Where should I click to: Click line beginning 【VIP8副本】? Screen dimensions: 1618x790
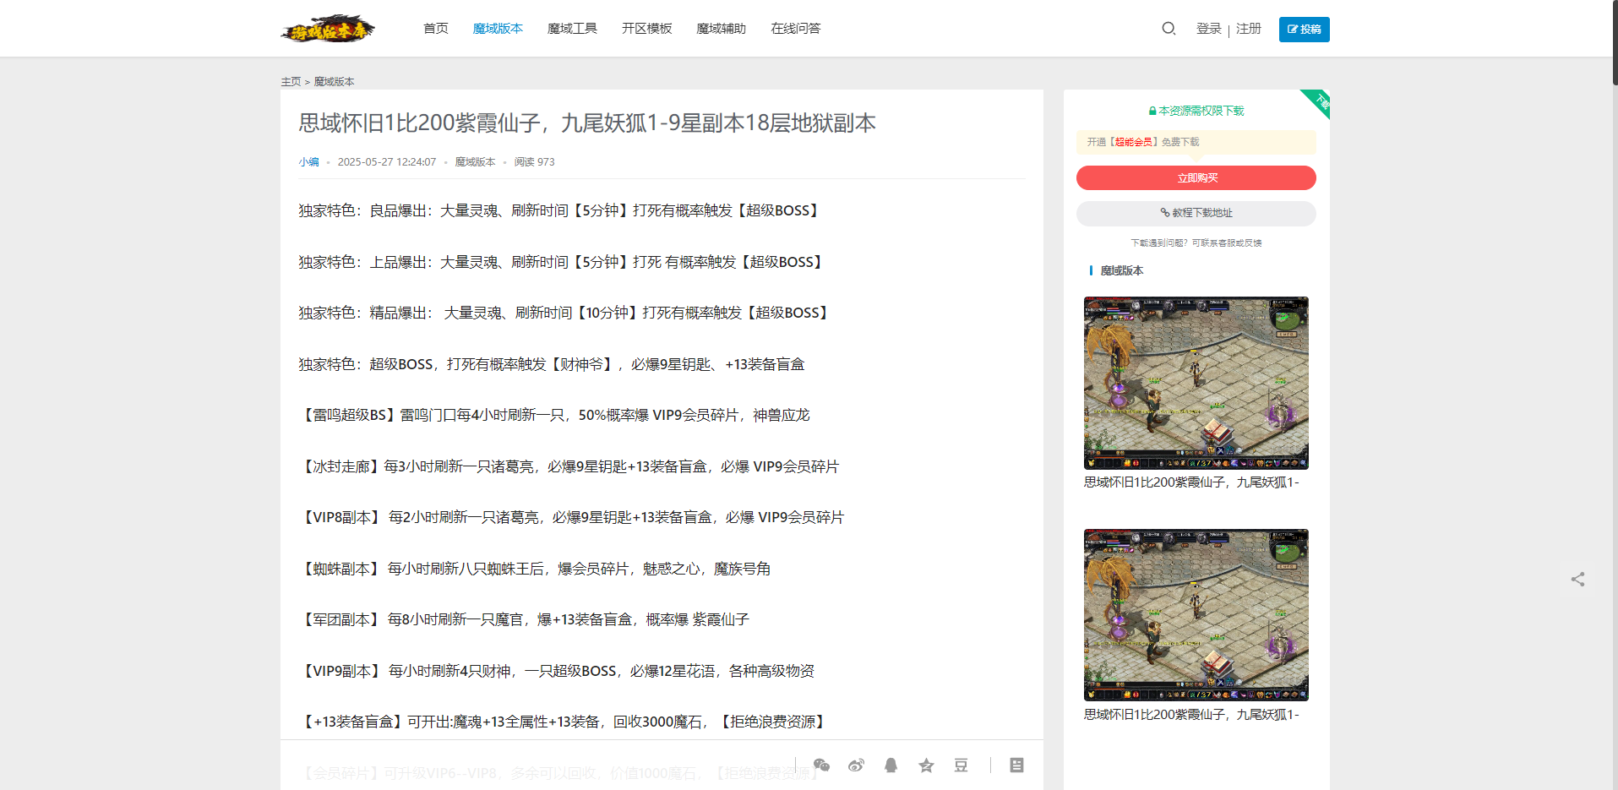571,518
